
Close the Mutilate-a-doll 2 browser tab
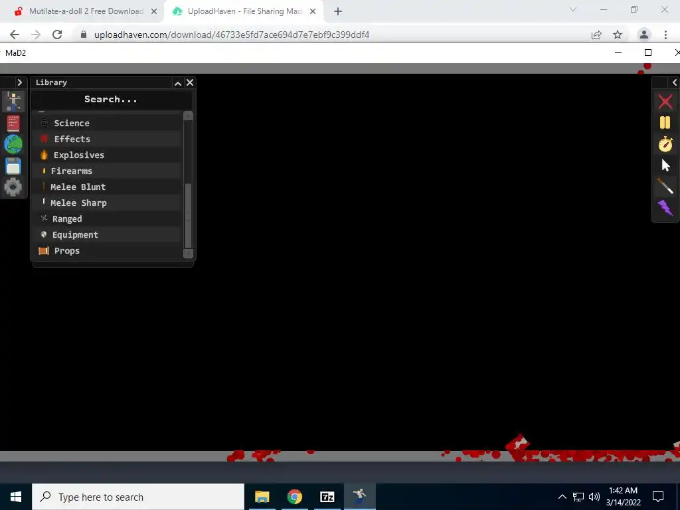[x=154, y=12]
